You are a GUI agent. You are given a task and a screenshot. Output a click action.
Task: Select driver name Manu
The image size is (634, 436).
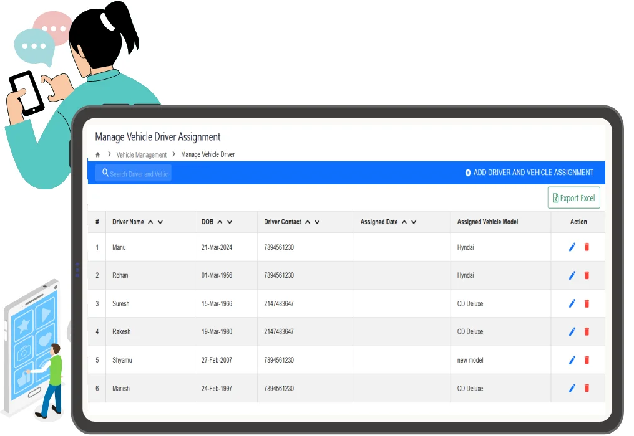119,247
